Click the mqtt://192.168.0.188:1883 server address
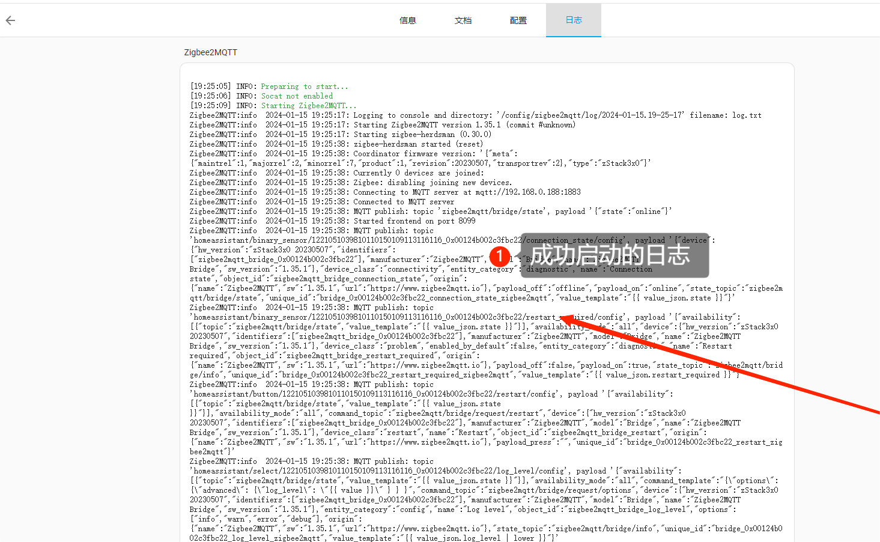880x542 pixels. 528,192
